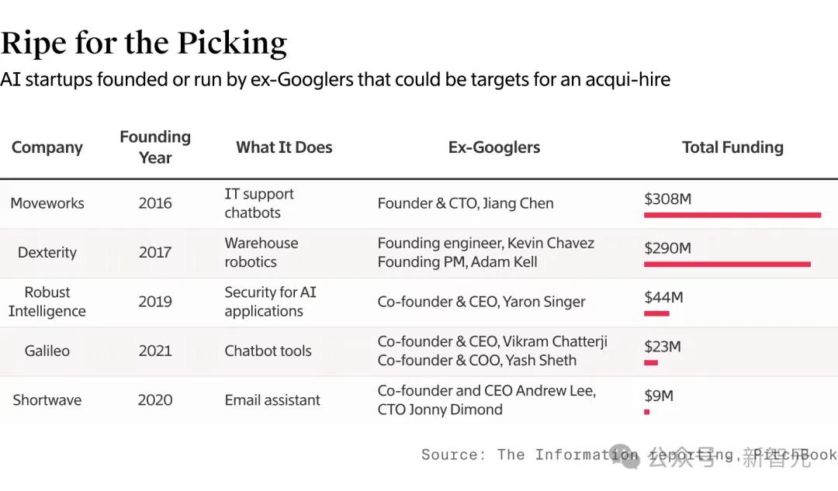The image size is (838, 491).
Task: Click the Ex-Googlers column header
Action: point(494,147)
